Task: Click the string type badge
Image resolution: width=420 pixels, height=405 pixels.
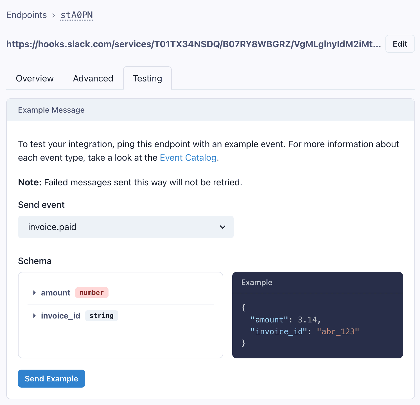Action: point(101,316)
